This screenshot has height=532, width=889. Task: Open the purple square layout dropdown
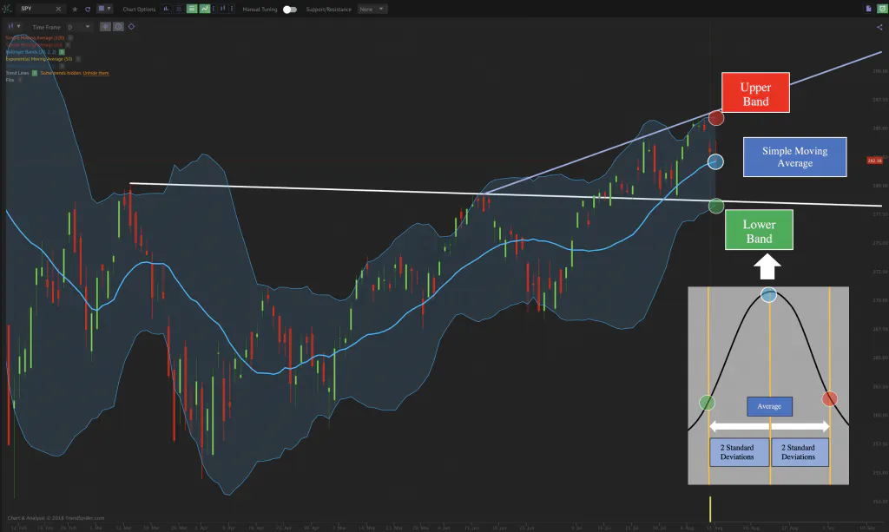(104, 9)
